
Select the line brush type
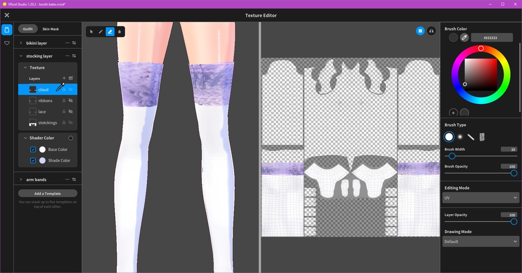click(471, 137)
